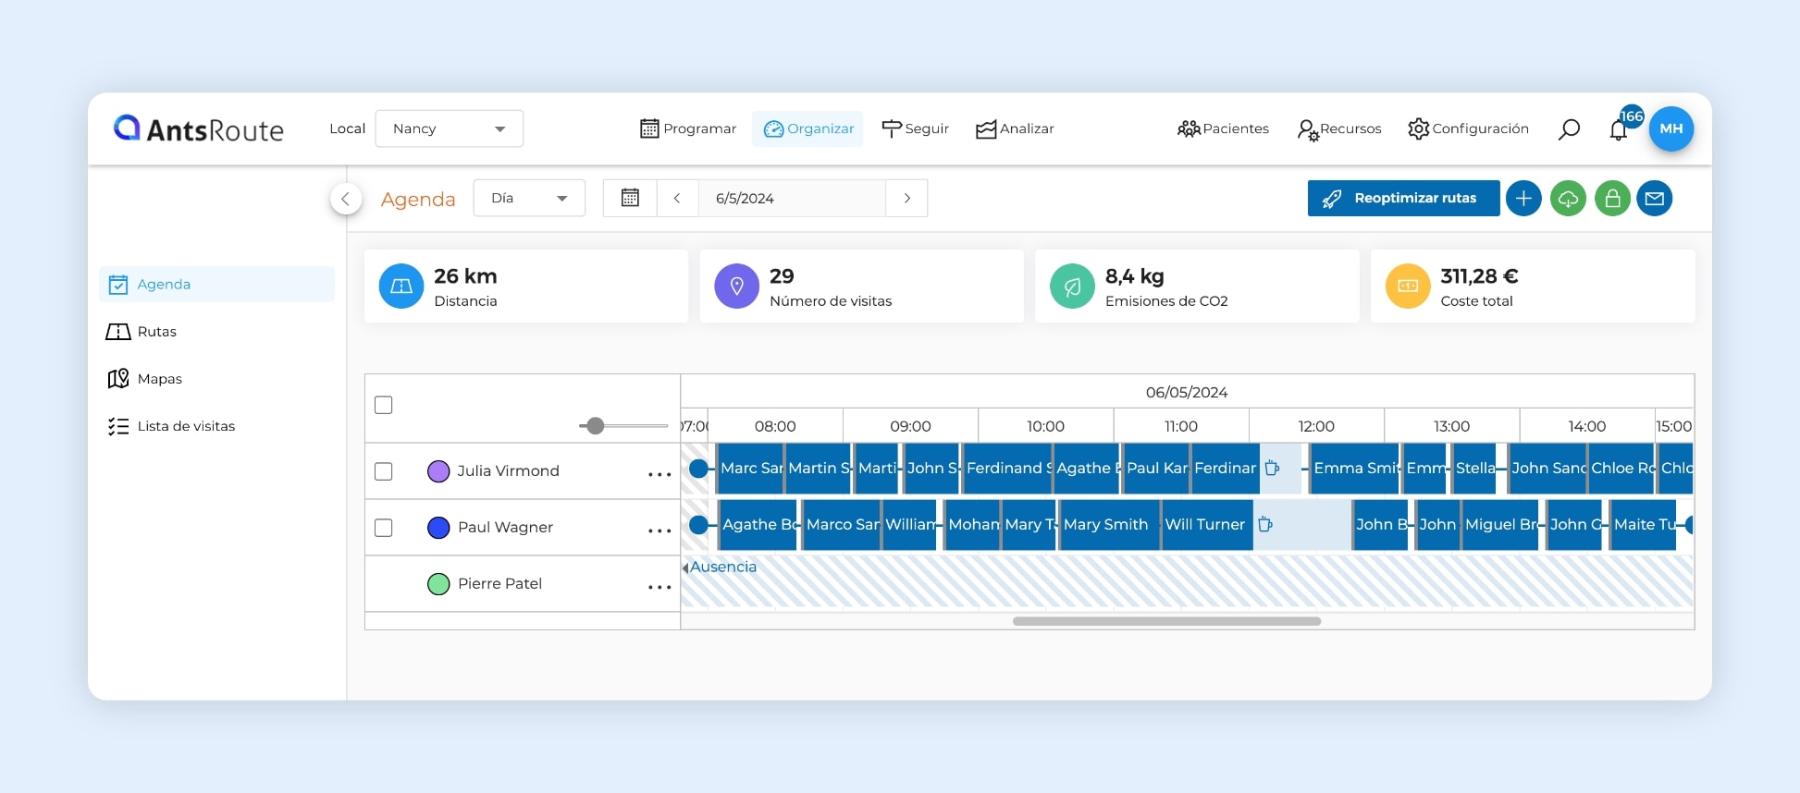Toggle the select-all checkbox in header
This screenshot has height=793, width=1800.
(x=384, y=405)
